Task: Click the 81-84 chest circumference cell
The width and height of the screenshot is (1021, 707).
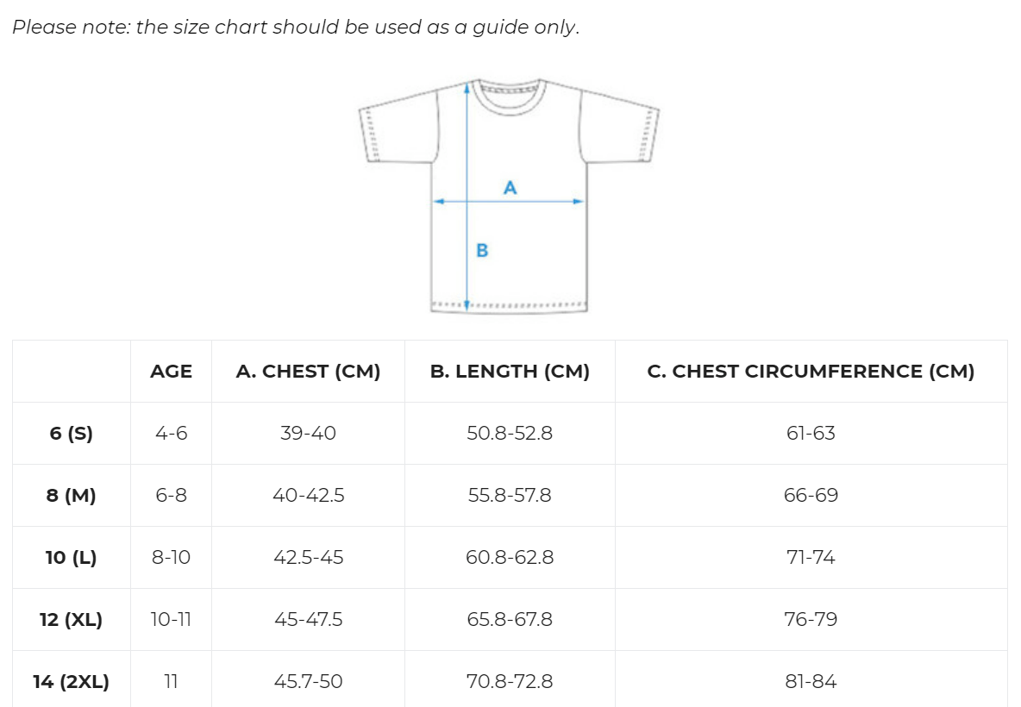Action: pos(811,682)
